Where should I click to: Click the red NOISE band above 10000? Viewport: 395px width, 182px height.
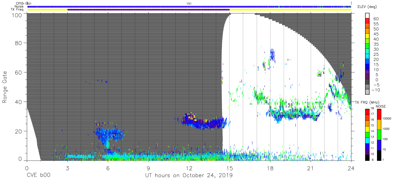379,114
